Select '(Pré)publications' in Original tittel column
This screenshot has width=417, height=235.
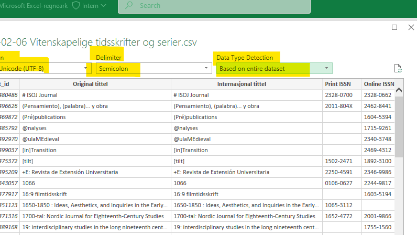coord(44,117)
